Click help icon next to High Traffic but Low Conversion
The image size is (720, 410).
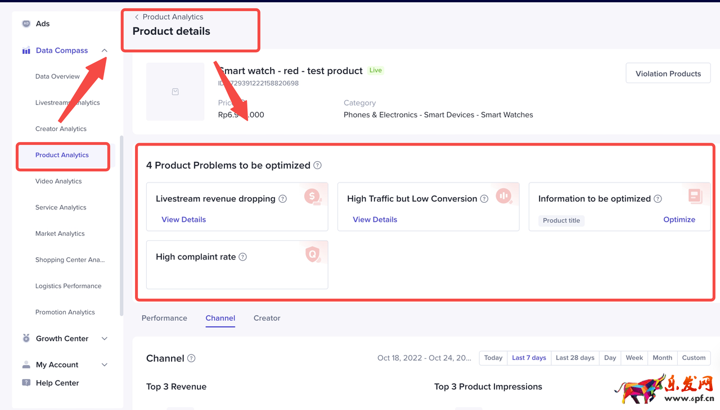click(x=484, y=199)
